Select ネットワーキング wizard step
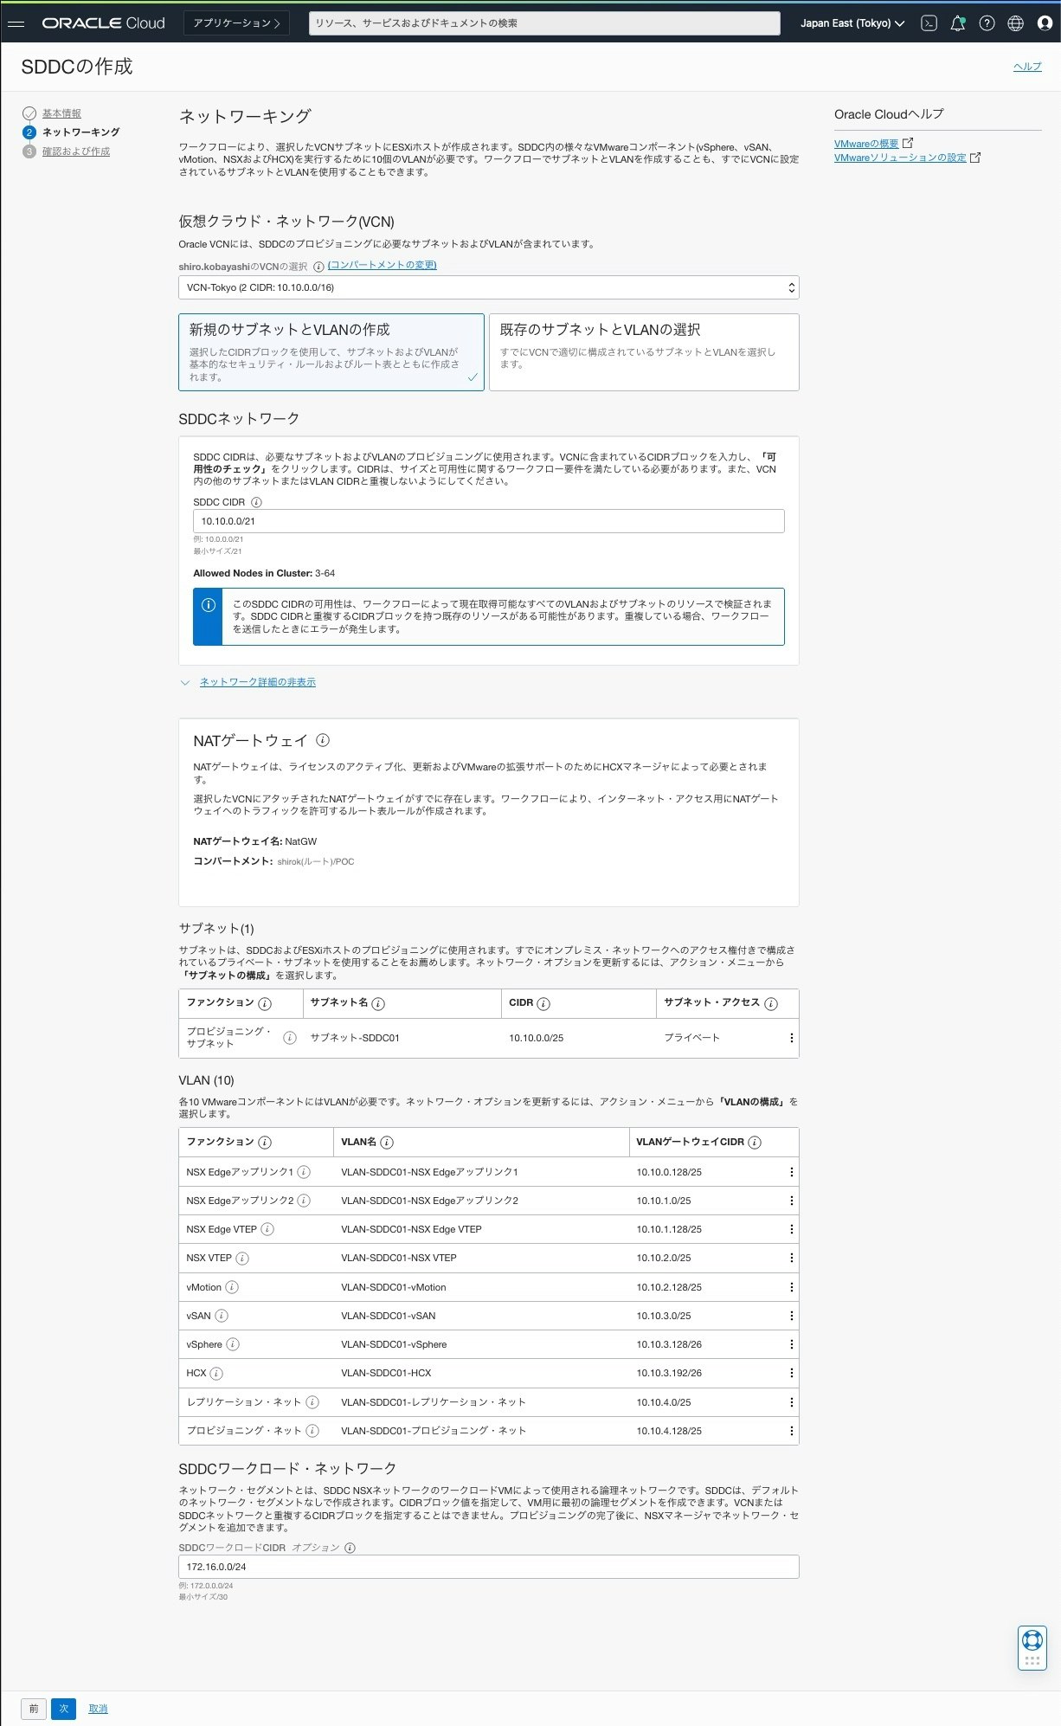Image resolution: width=1061 pixels, height=1726 pixels. 80,132
